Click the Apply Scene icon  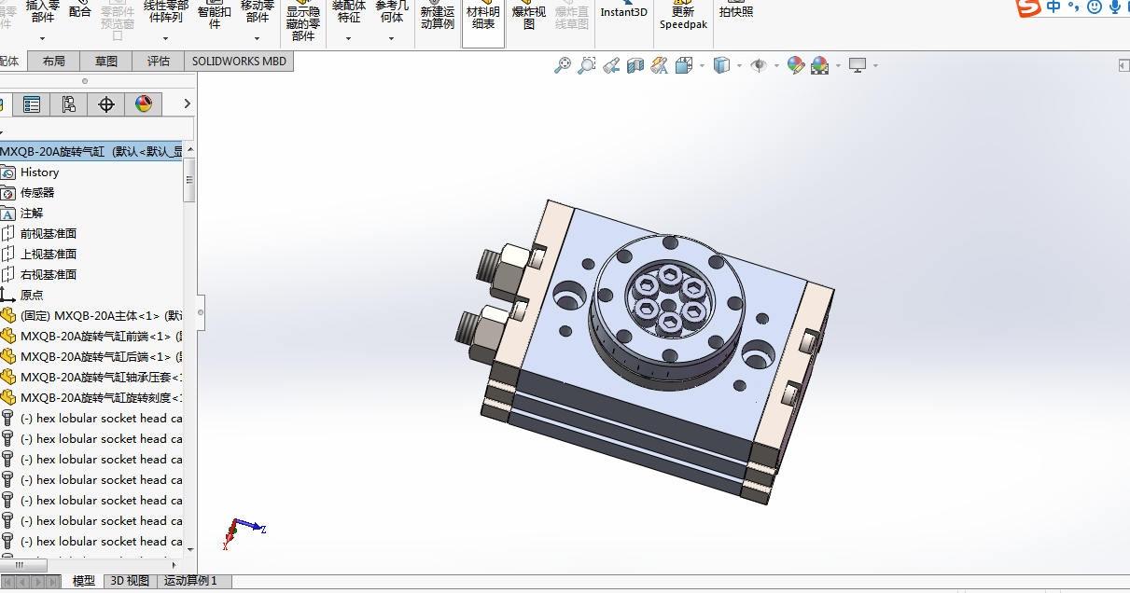click(820, 65)
